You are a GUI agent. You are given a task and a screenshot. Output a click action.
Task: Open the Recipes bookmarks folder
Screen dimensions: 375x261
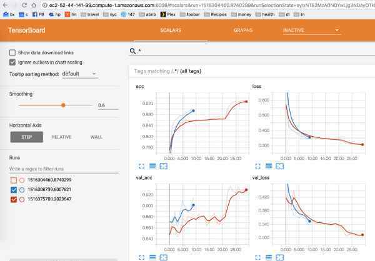(x=216, y=14)
